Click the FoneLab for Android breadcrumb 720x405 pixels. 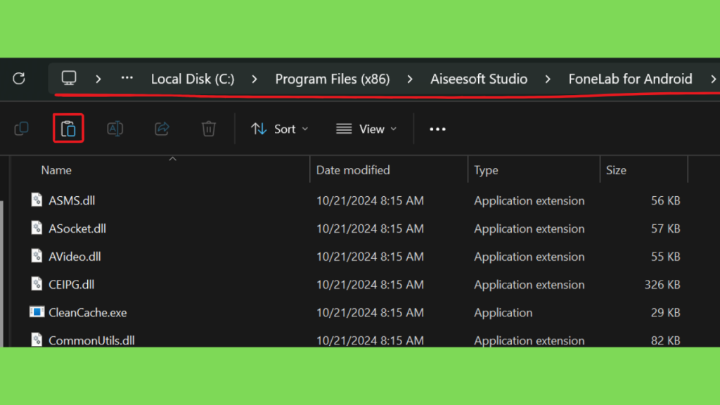pyautogui.click(x=630, y=79)
